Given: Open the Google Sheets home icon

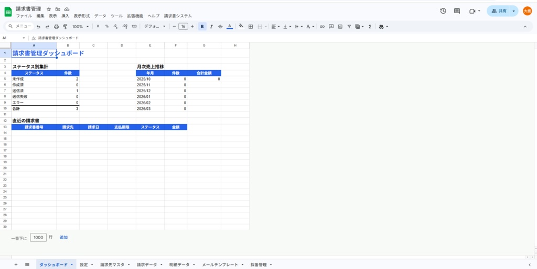Looking at the screenshot, I should [8, 12].
